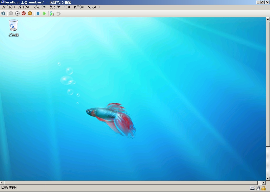The height and width of the screenshot is (192, 270).
Task: Click the vertical scrollbar up arrow
Action: coord(268,19)
